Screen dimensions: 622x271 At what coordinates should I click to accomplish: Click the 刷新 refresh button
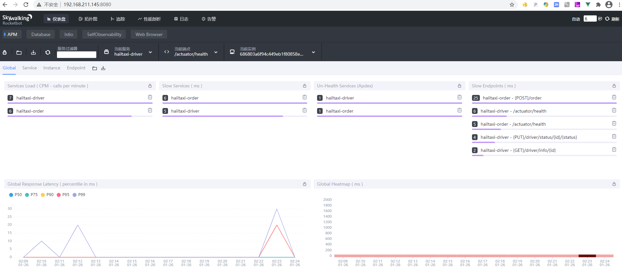612,19
